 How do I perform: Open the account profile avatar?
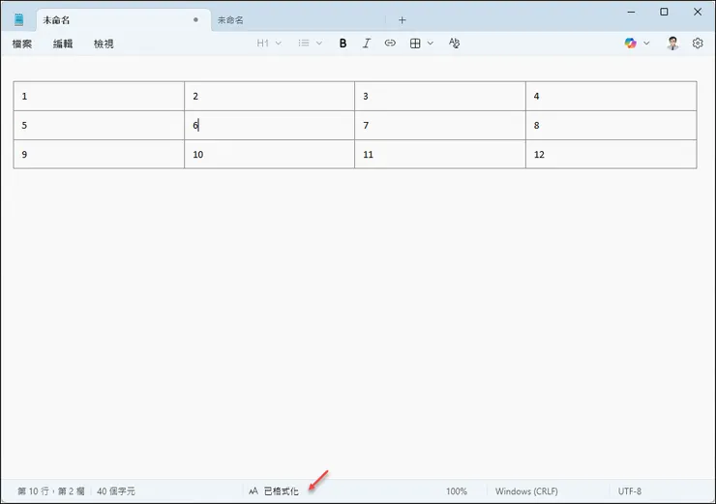tap(672, 43)
